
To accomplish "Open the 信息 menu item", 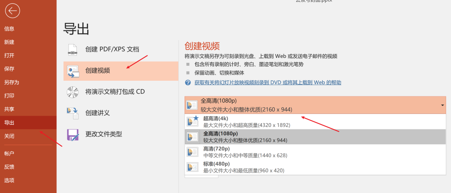I will click(28, 29).
